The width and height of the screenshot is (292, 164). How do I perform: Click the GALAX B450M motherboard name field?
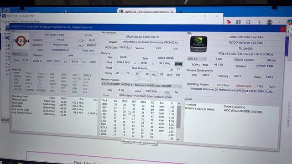142,37
